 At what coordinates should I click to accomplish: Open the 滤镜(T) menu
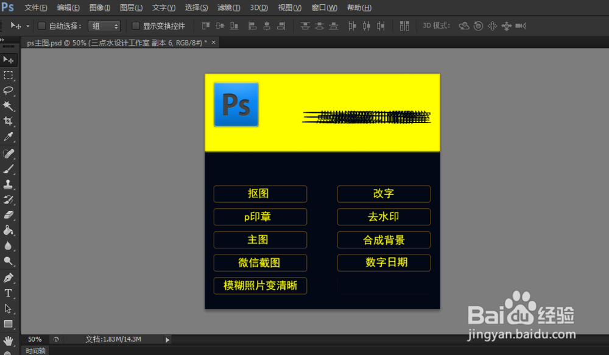[229, 8]
